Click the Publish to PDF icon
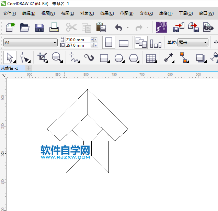 (207, 27)
